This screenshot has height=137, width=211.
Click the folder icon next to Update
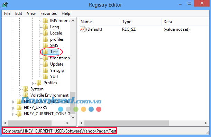pos(45,64)
